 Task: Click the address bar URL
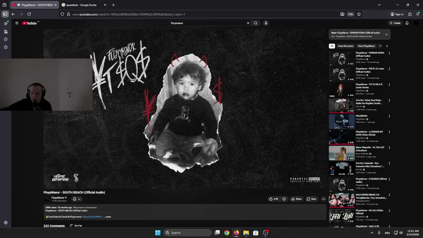pos(129,14)
